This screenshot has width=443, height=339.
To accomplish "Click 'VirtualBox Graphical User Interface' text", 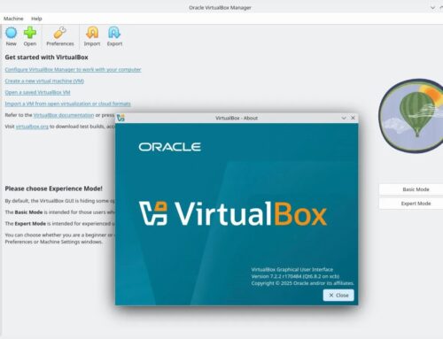I will 292,269.
